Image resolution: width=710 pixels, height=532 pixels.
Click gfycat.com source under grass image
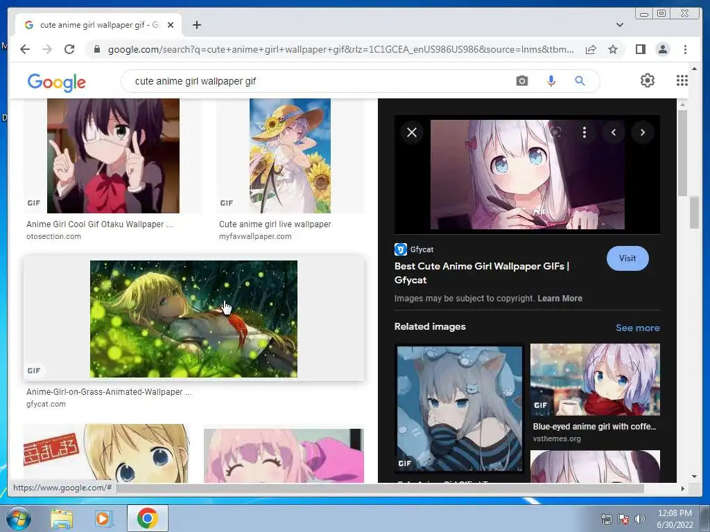46,404
